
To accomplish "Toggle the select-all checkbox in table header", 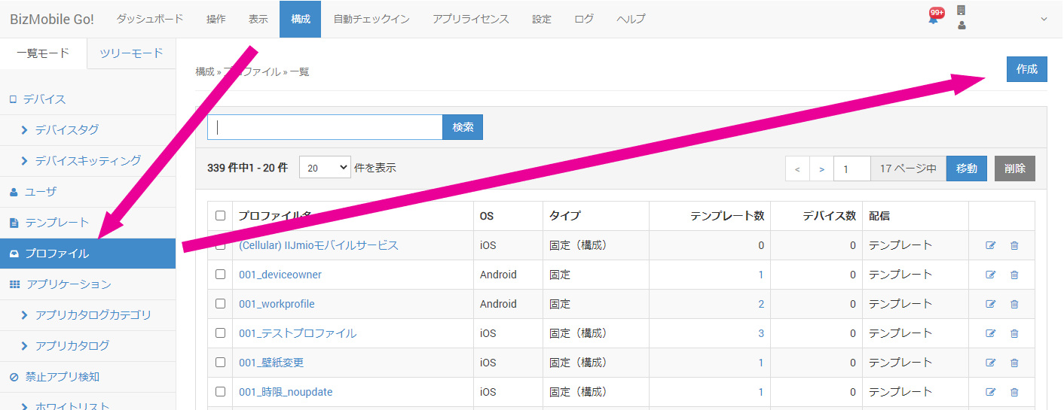I will click(x=220, y=216).
